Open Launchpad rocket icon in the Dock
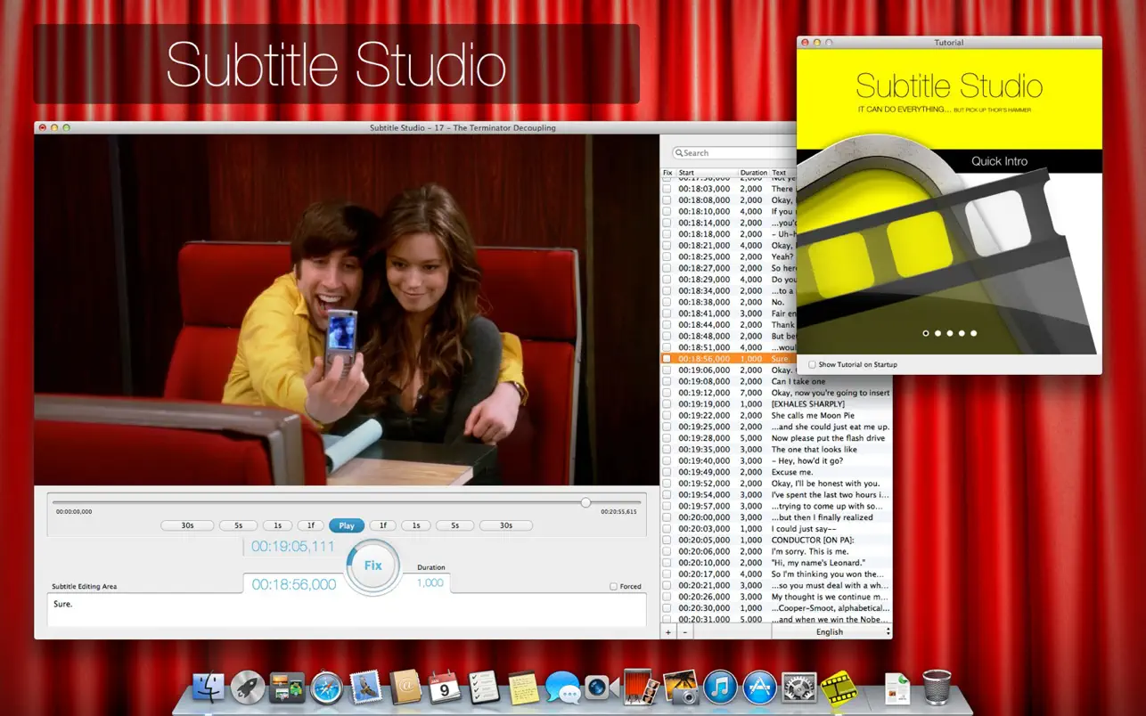Image resolution: width=1146 pixels, height=716 pixels. pos(248,688)
